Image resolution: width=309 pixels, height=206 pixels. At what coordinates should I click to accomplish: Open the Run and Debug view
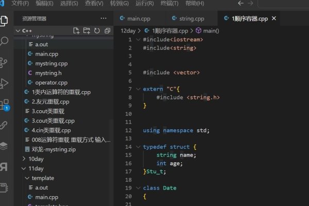(5, 83)
